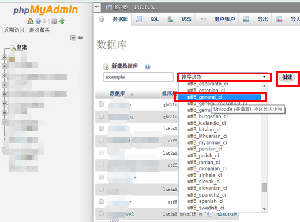Click the collation list scrollbar thumb
The image size is (300, 222).
(264, 187)
